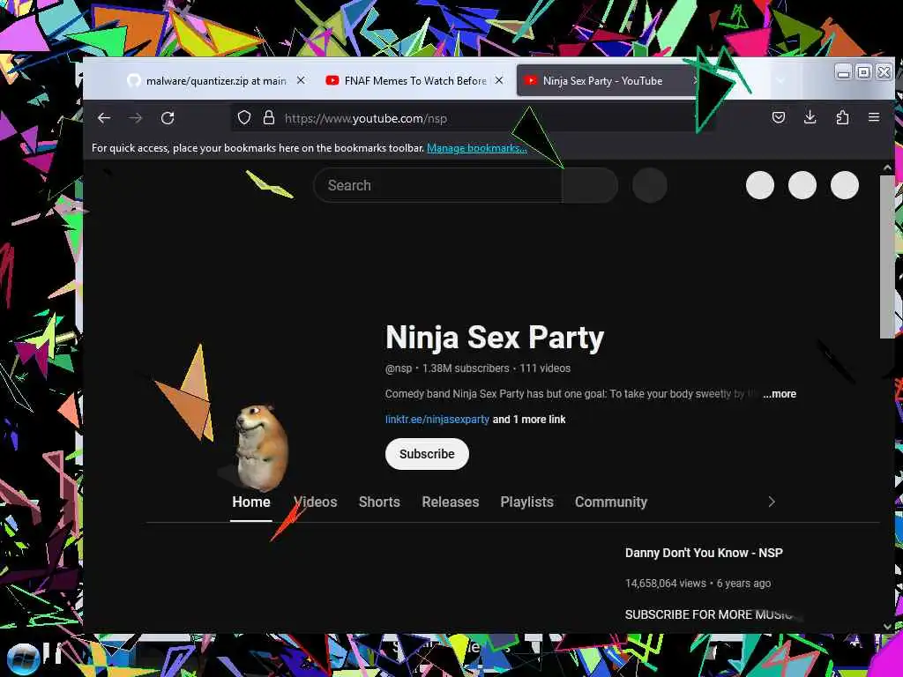The image size is (903, 677).
Task: Click '14,658,064 views · 6 years ago' text
Action: [x=698, y=584]
